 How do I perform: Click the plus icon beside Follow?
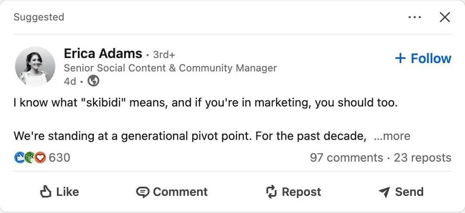click(x=400, y=58)
